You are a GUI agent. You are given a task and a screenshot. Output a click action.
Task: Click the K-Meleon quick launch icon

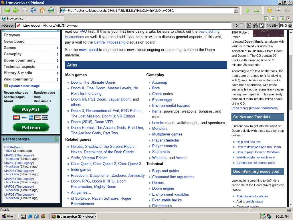point(43,217)
